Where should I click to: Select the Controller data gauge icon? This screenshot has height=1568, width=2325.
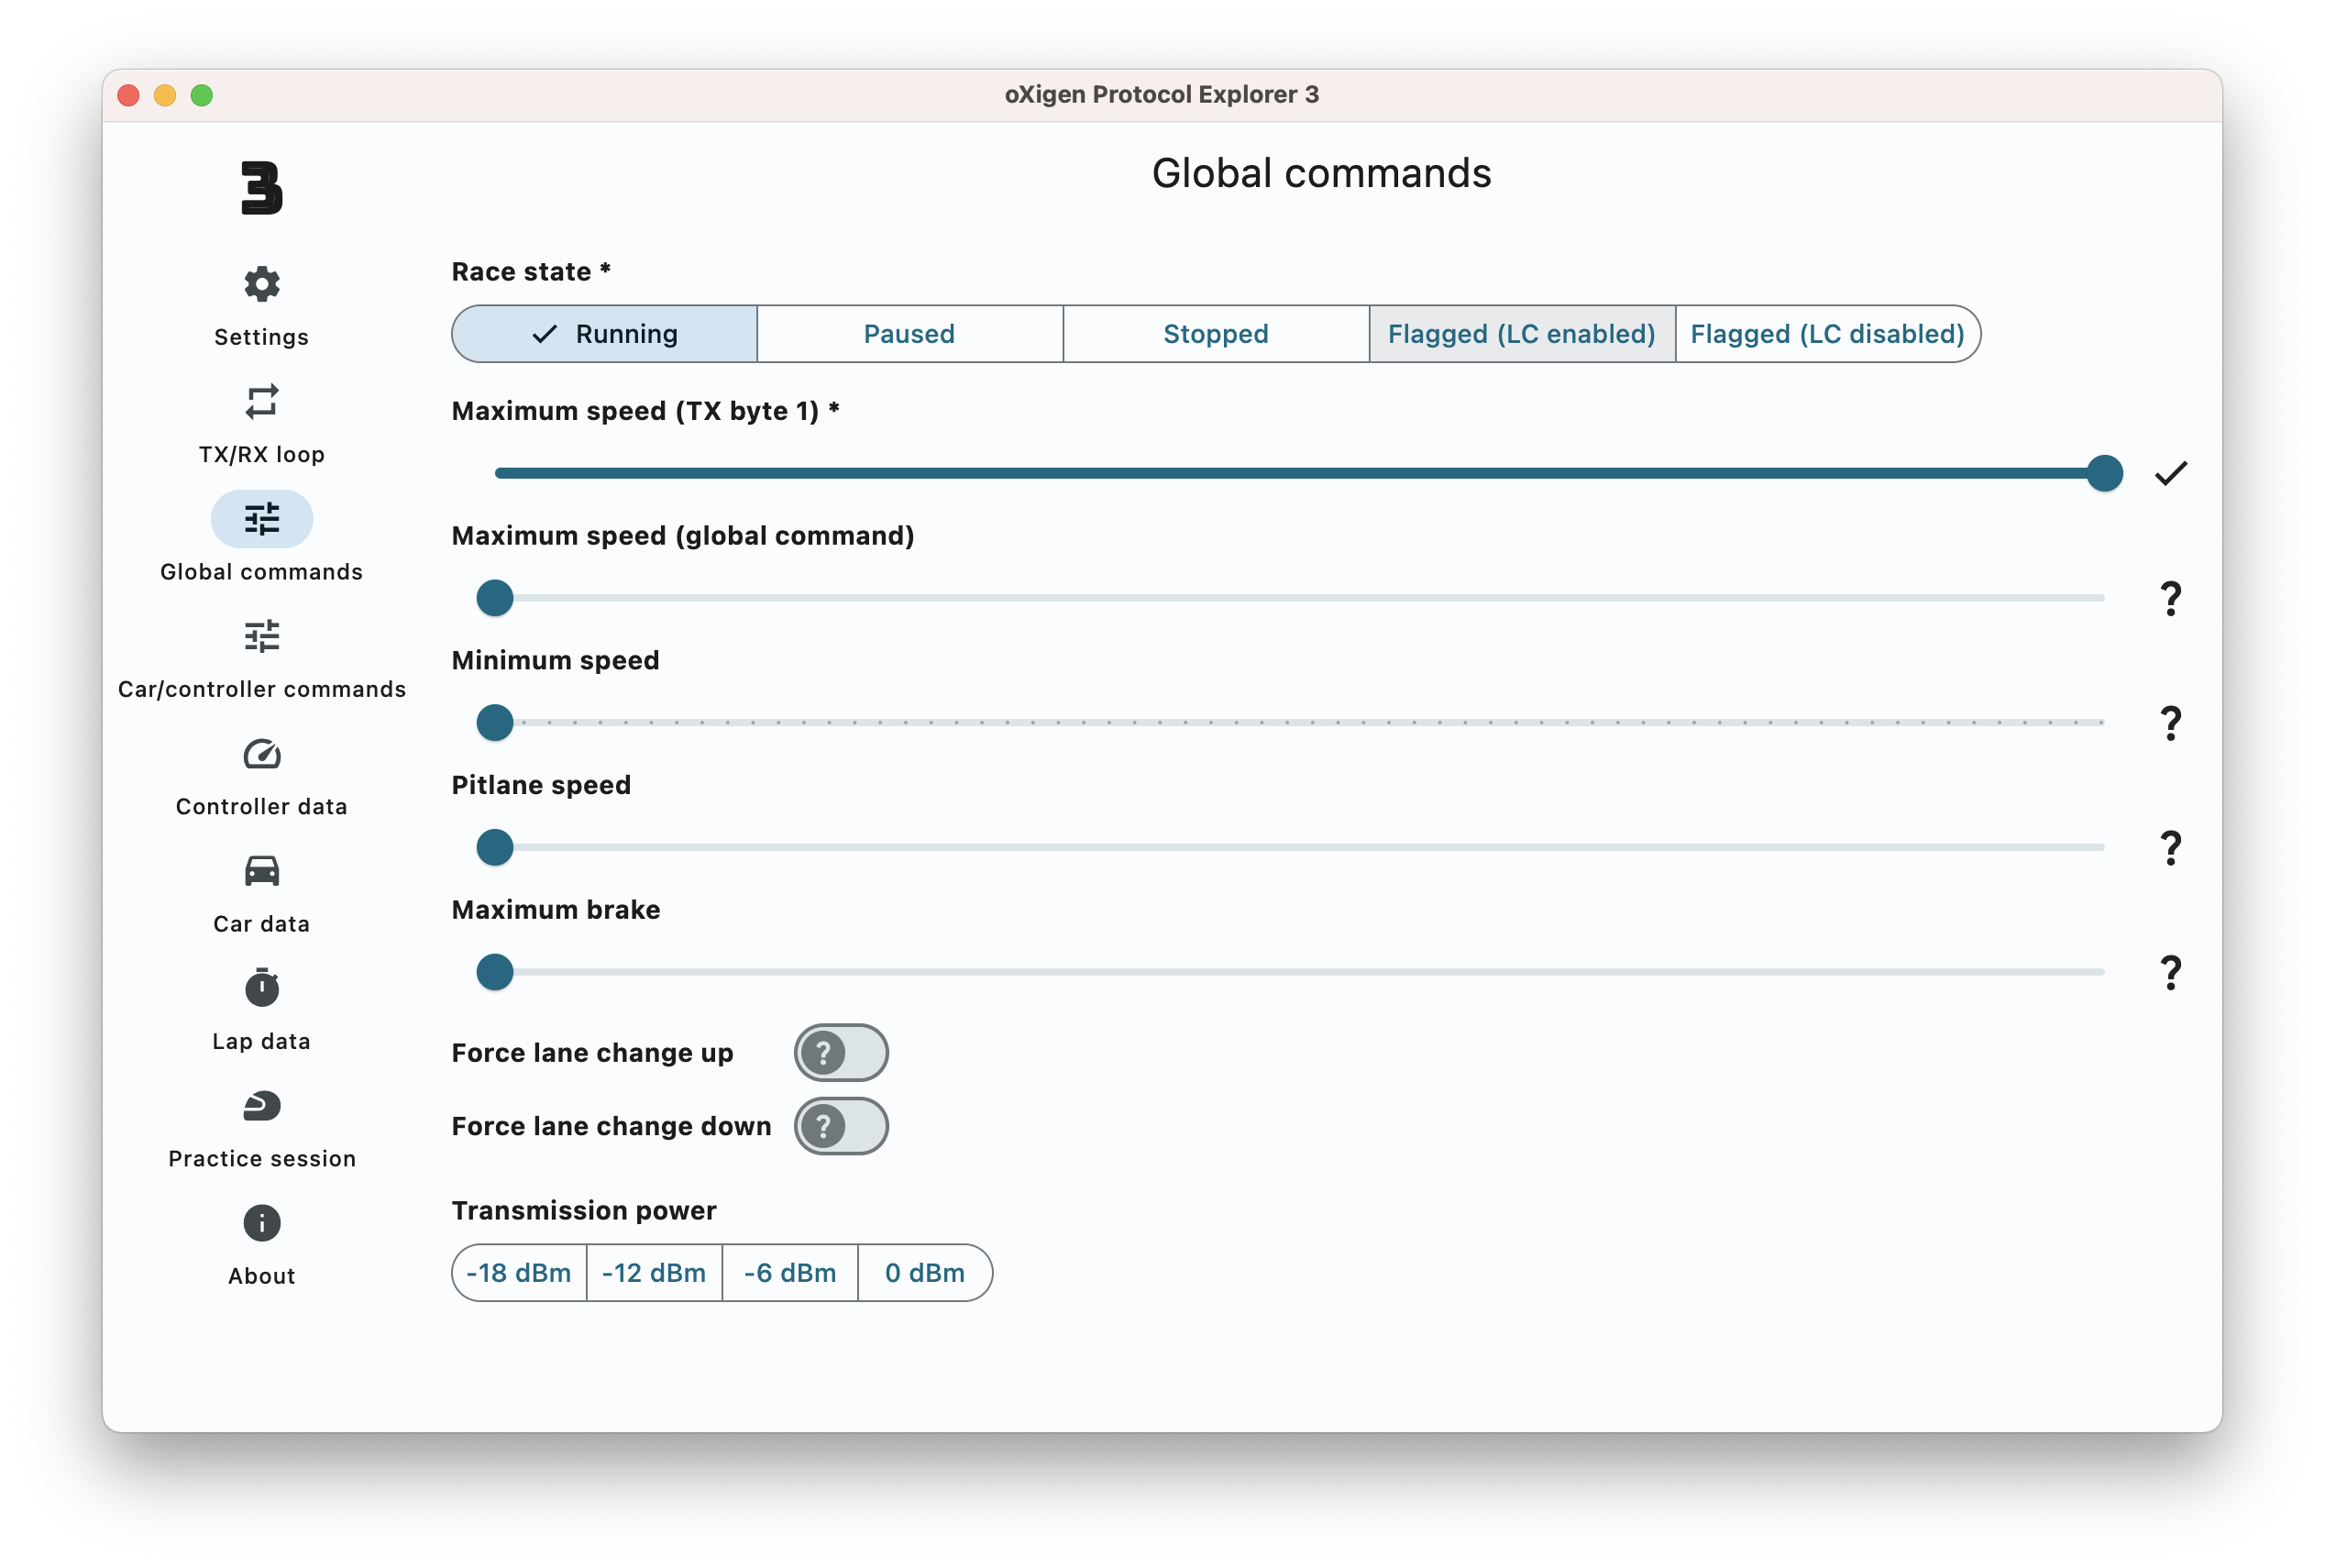coord(261,754)
